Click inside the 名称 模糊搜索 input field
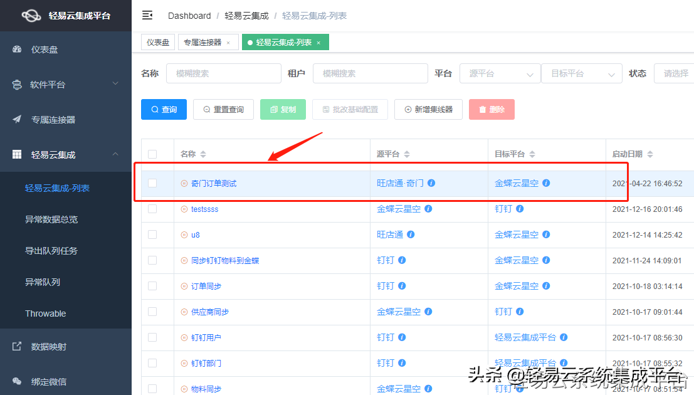 223,73
